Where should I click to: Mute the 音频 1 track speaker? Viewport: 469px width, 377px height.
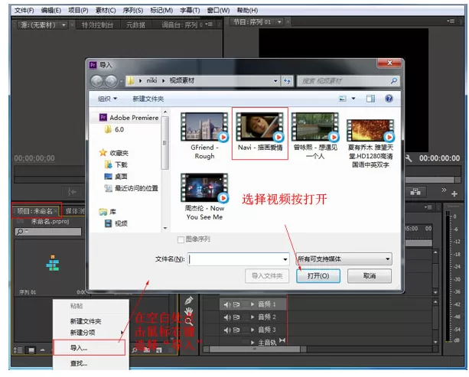[226, 304]
